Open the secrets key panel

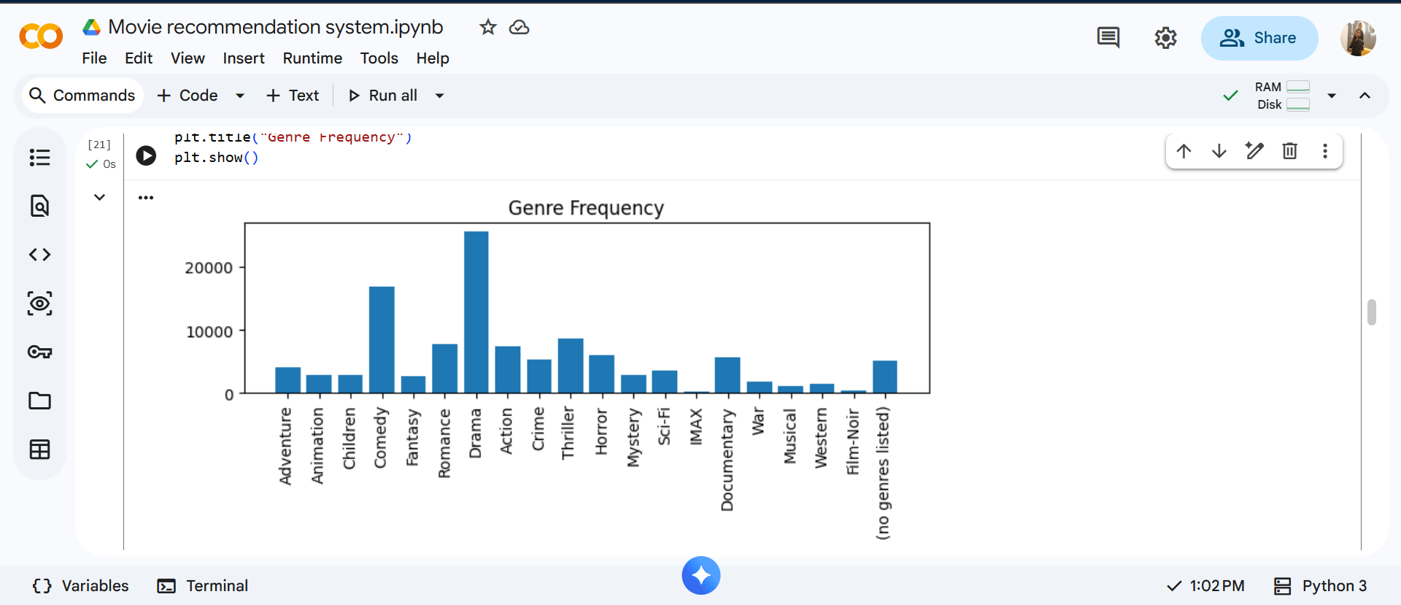click(39, 352)
